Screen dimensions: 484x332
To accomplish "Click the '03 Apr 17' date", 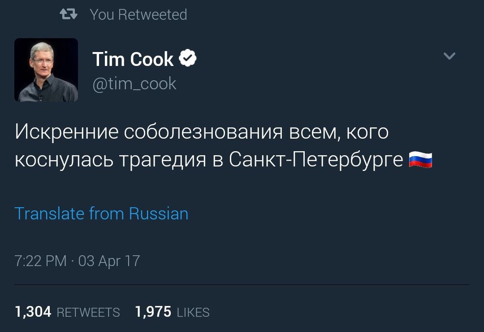I will [x=109, y=261].
